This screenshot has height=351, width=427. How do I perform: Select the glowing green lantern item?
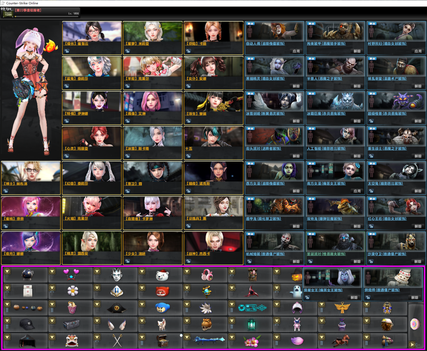(x=251, y=324)
